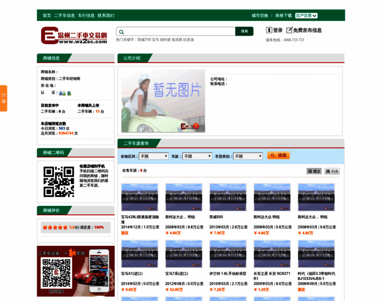Click 城市切换 in the top bar
The height and width of the screenshot is (301, 382).
coord(260,16)
